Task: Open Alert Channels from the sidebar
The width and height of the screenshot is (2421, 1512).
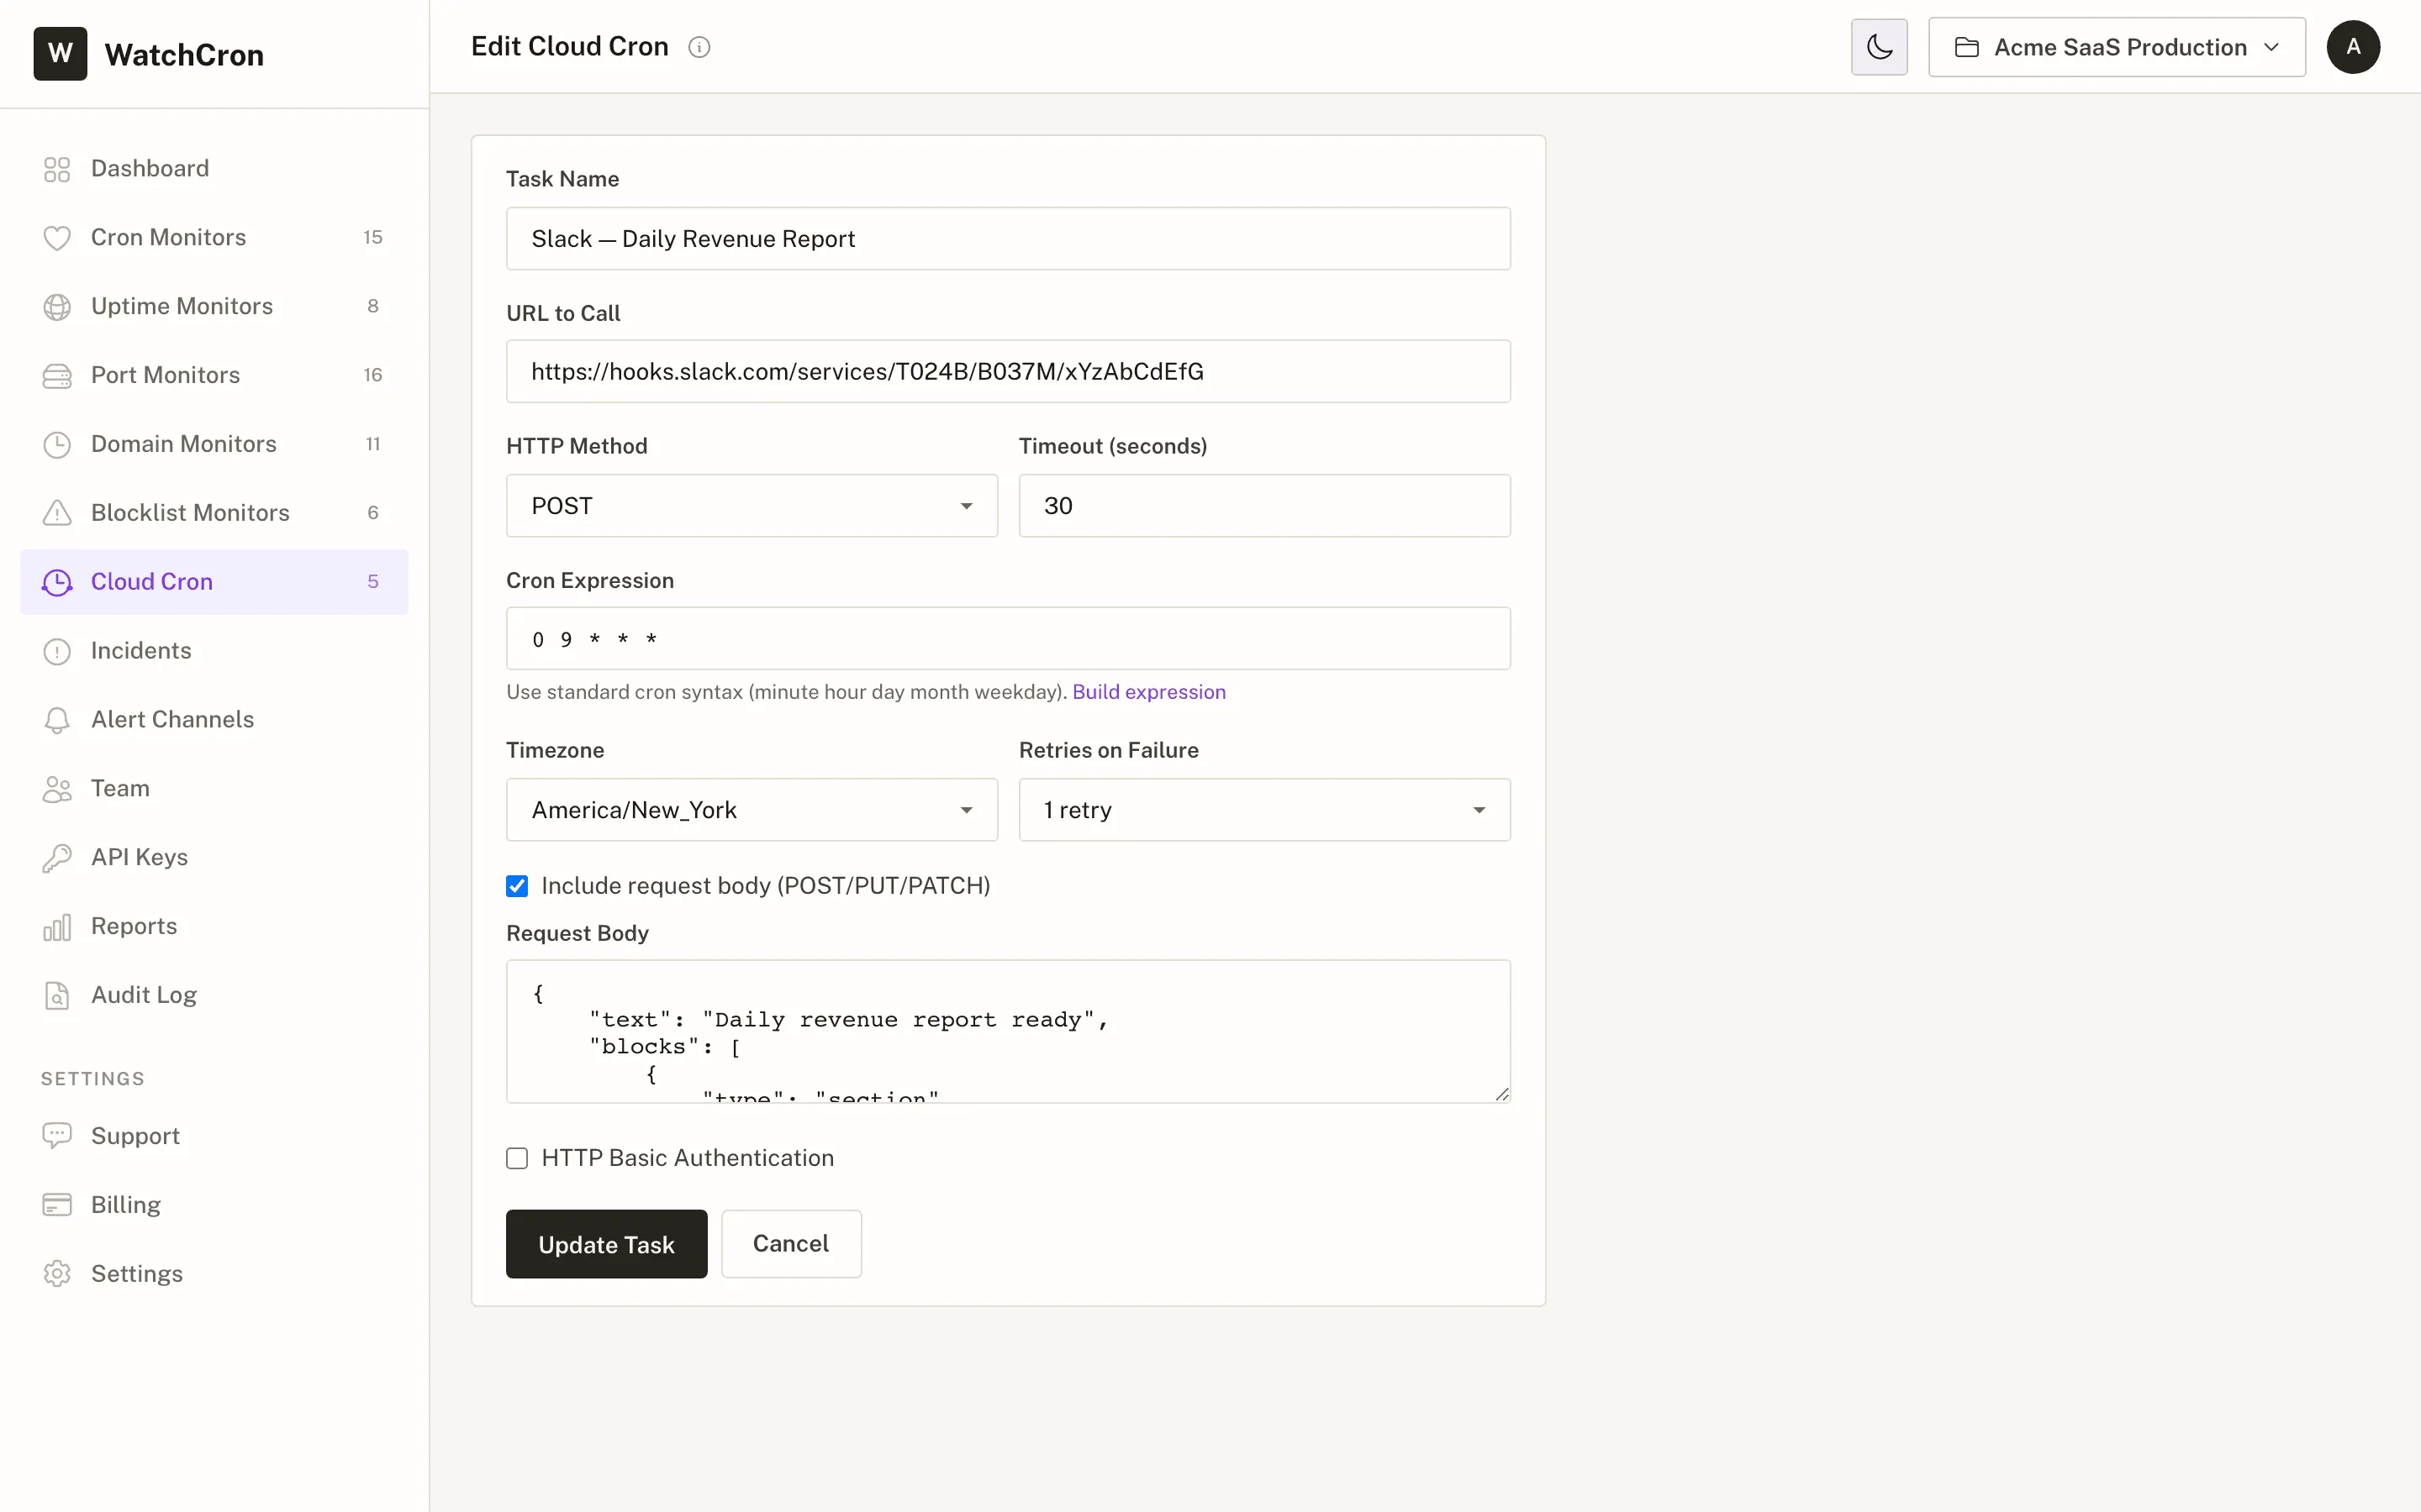Action: 214,720
